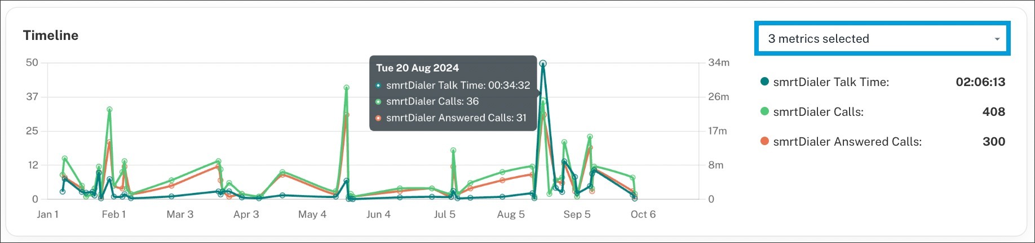Viewport: 1035px width, 243px height.
Task: Click the smrtDialer Calls total 408
Action: [993, 112]
